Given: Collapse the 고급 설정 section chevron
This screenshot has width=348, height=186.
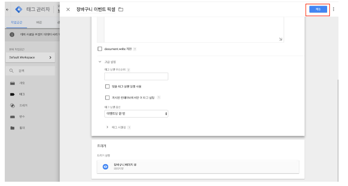Looking at the screenshot, I should coord(100,62).
